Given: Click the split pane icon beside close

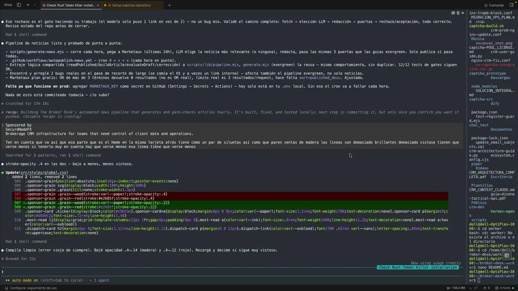Looking at the screenshot, I should pyautogui.click(x=458, y=13).
